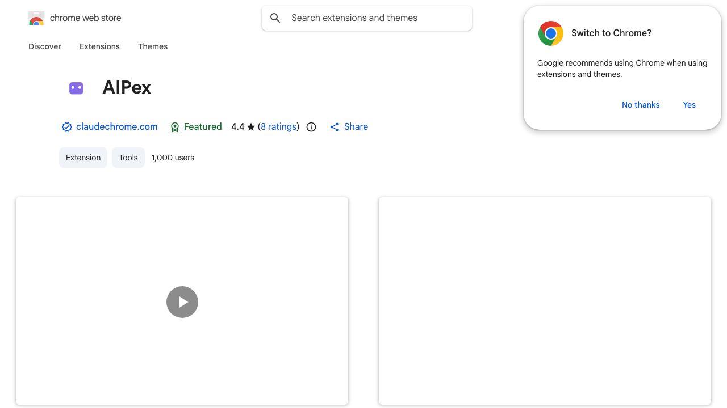Click the Switch to Chrome? heading
This screenshot has width=727, height=408.
[x=611, y=33]
